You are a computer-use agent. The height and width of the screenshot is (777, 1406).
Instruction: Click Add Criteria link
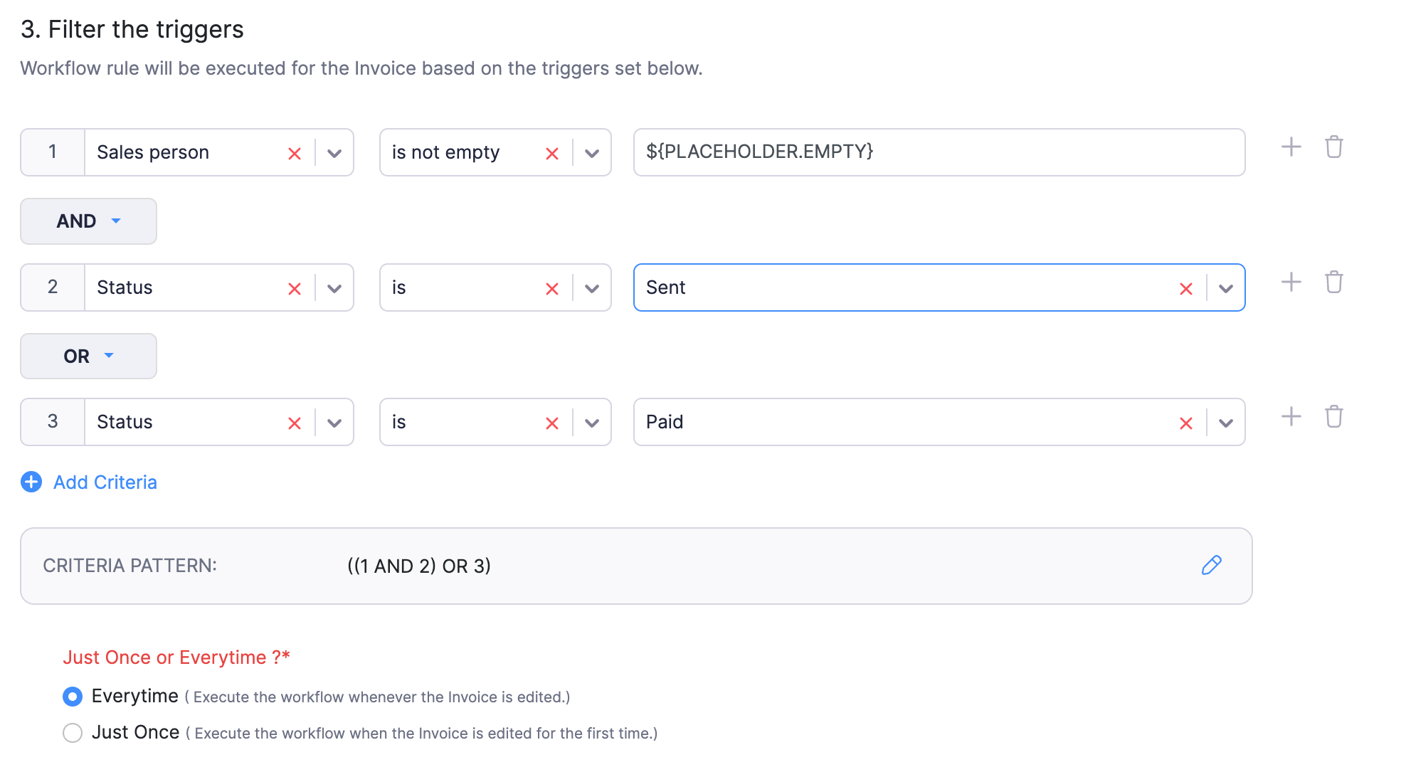(x=105, y=481)
